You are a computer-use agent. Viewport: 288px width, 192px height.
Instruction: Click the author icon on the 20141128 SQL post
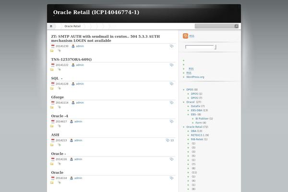click(73, 84)
